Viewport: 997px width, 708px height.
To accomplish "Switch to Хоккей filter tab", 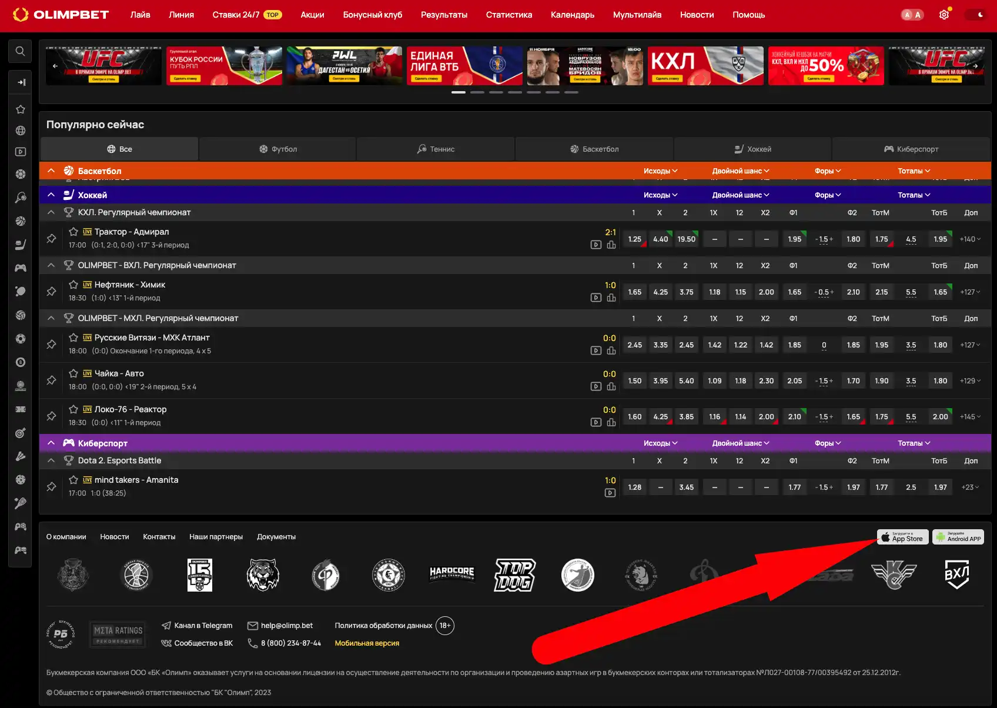I will click(x=752, y=149).
